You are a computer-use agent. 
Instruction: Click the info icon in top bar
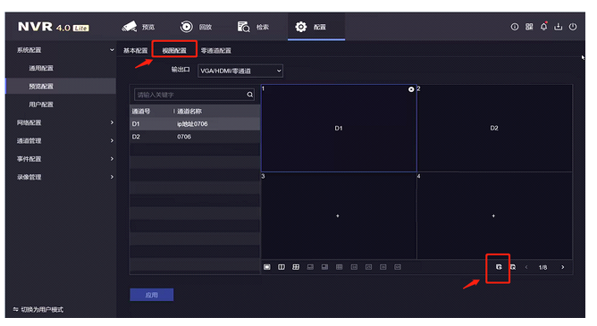(515, 27)
